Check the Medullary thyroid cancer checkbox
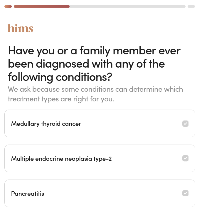Viewport: 202px width, 211px height. 185,124
